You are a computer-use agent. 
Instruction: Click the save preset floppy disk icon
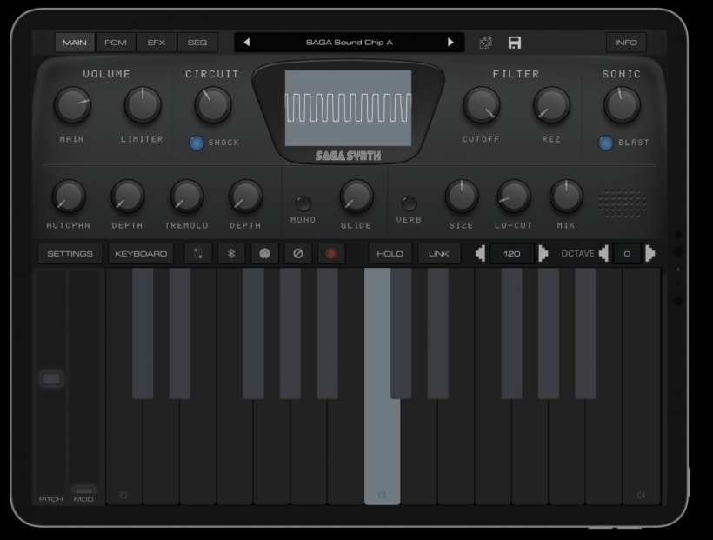point(515,43)
